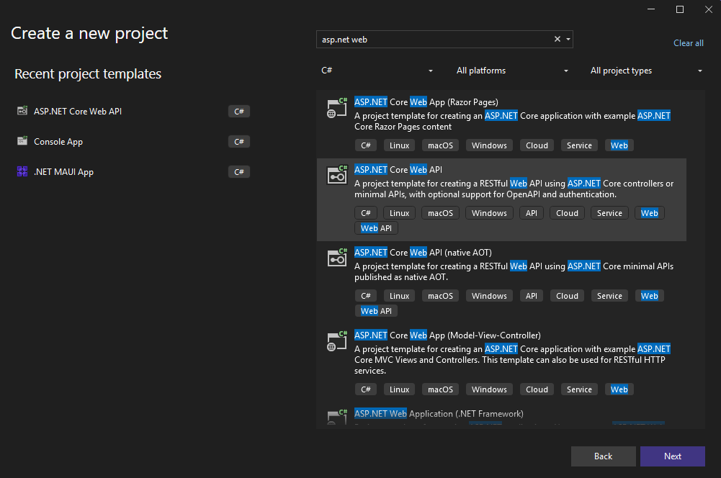Choose .NET MAUI App from recent templates
Image resolution: width=721 pixels, height=478 pixels.
[63, 172]
